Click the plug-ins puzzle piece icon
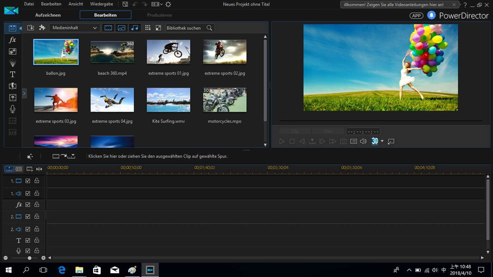 [42, 28]
